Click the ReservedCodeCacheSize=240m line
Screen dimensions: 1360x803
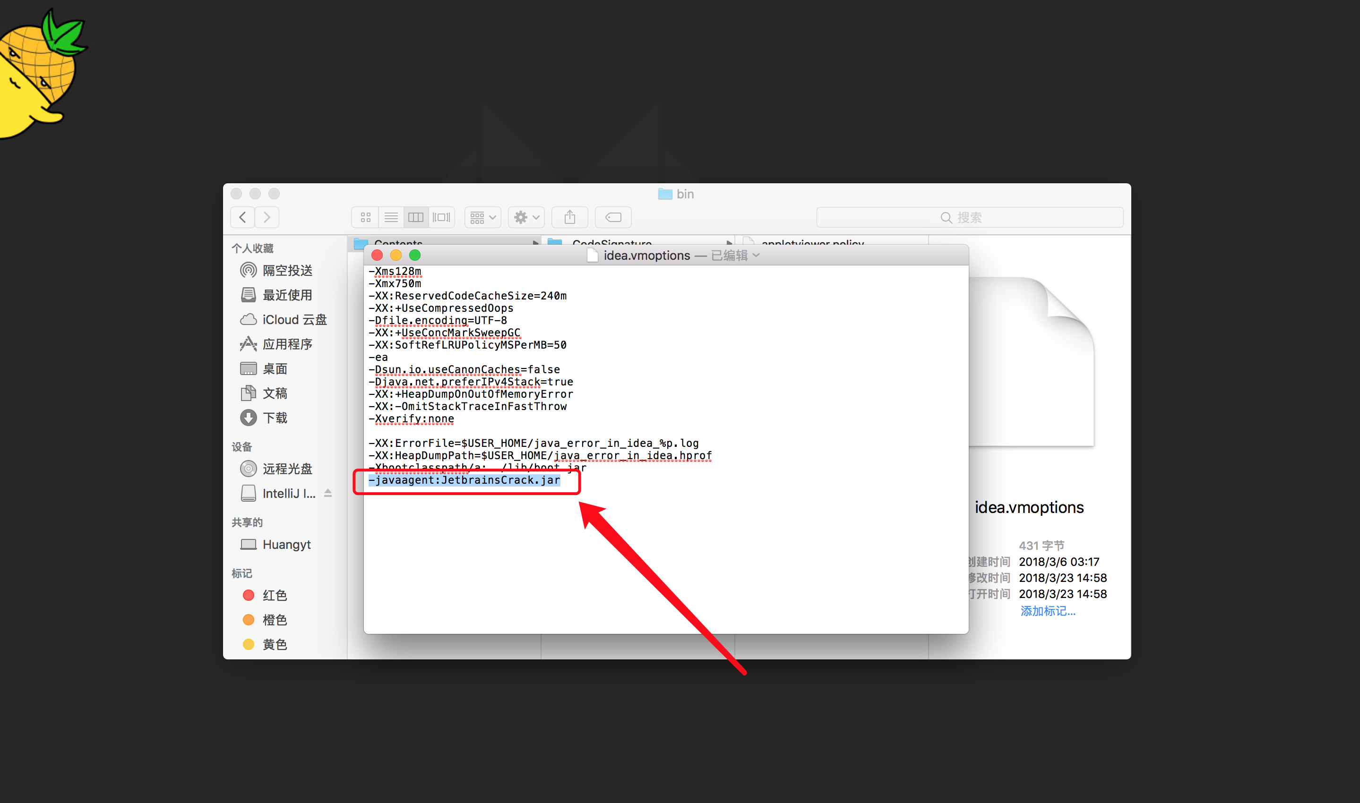[467, 296]
